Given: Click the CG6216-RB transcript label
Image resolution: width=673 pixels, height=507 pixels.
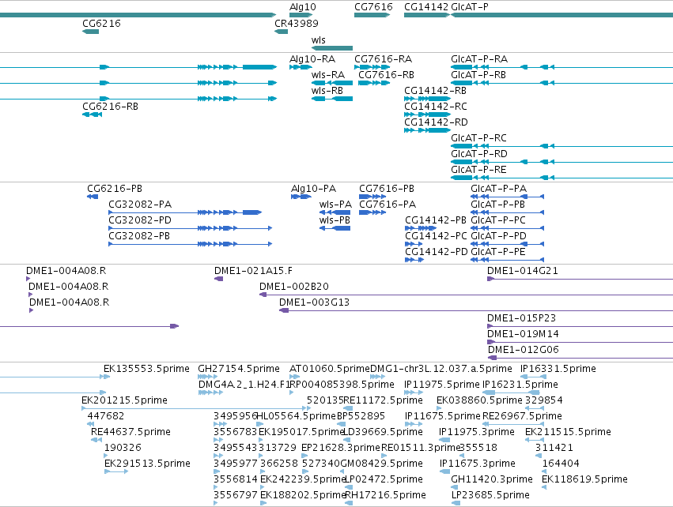Looking at the screenshot, I should [x=110, y=107].
